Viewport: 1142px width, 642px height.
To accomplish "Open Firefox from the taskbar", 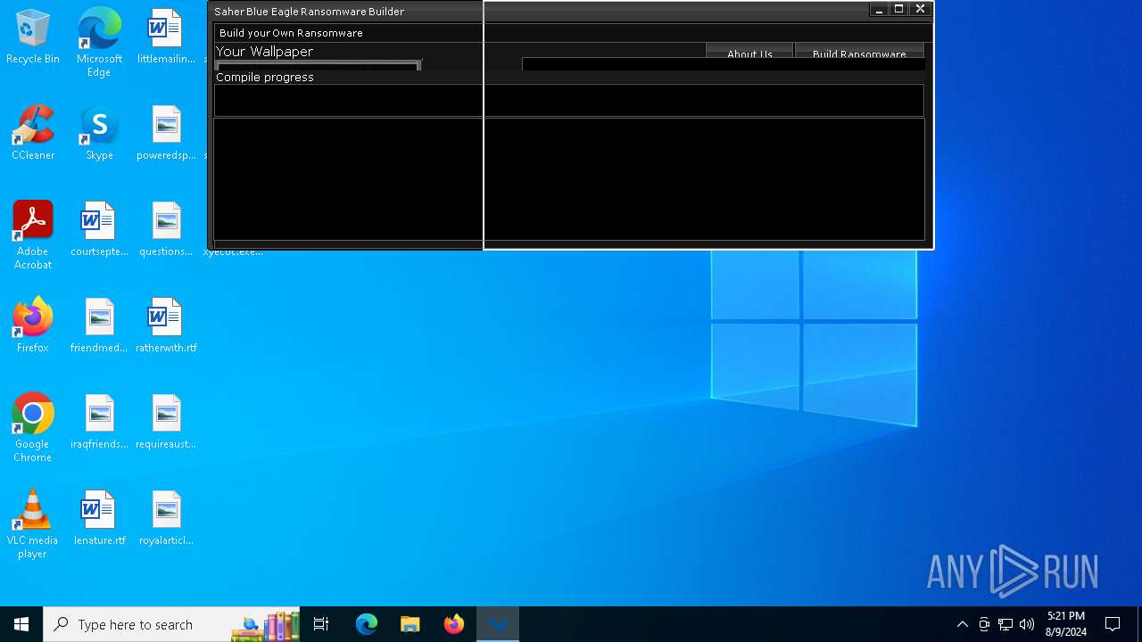I will click(454, 624).
